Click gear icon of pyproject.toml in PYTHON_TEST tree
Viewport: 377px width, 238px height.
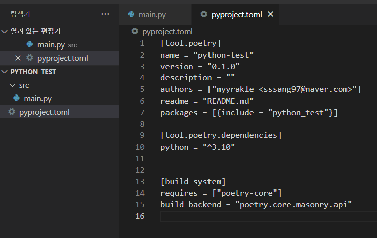pyautogui.click(x=12, y=112)
